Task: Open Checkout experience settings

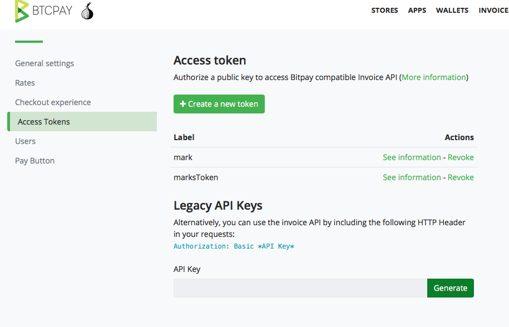Action: 53,102
